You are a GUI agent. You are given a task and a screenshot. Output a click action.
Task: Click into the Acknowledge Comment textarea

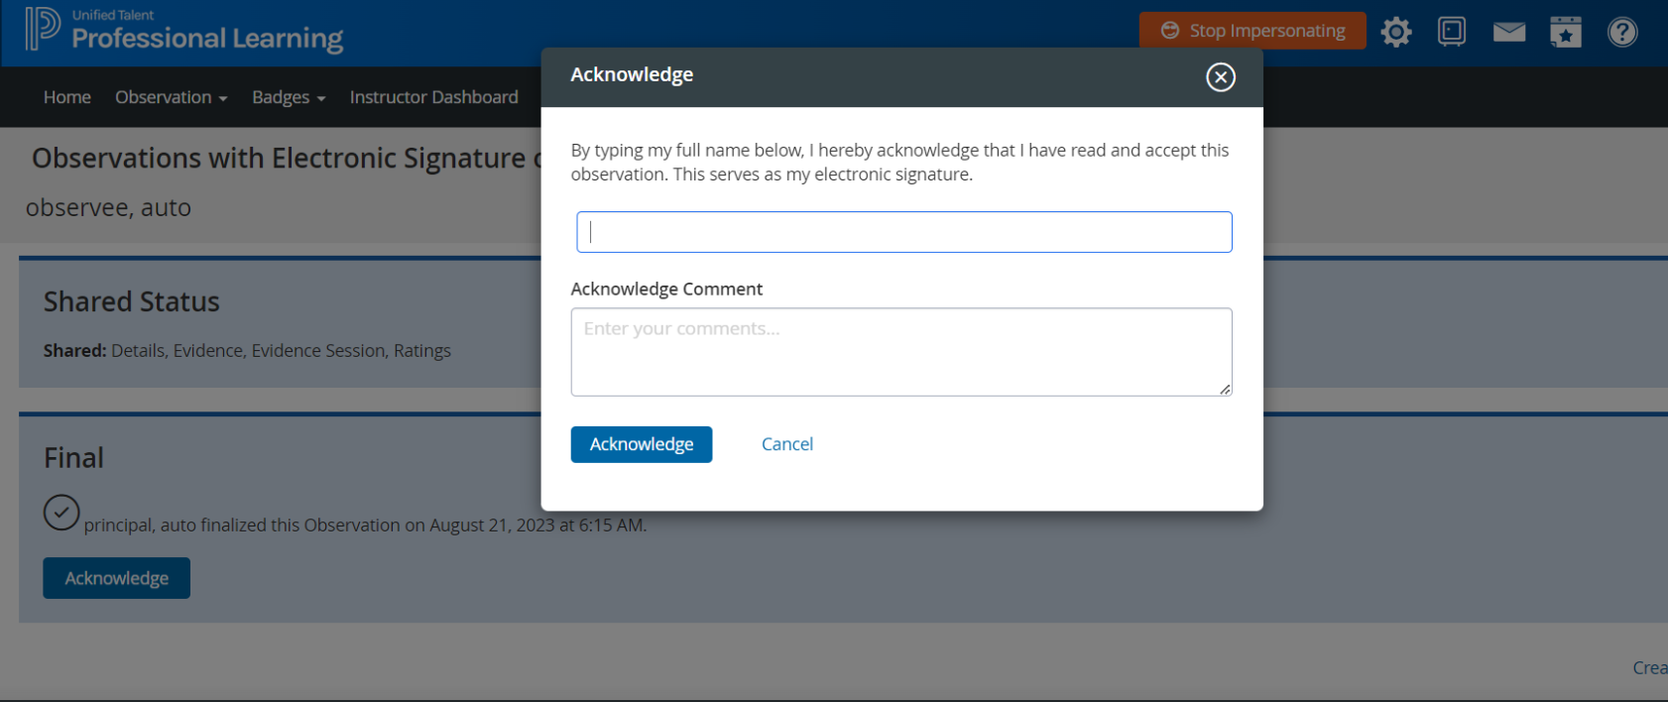click(900, 351)
